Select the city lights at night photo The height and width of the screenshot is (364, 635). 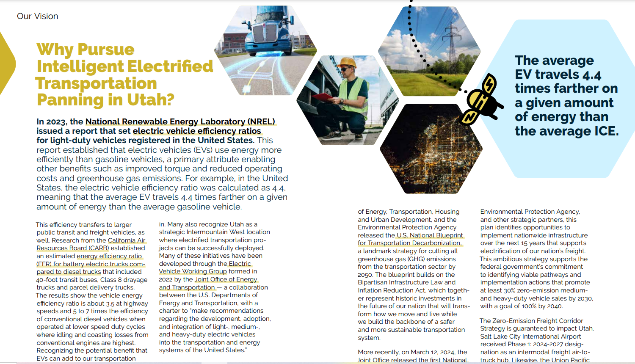pyautogui.click(x=431, y=149)
